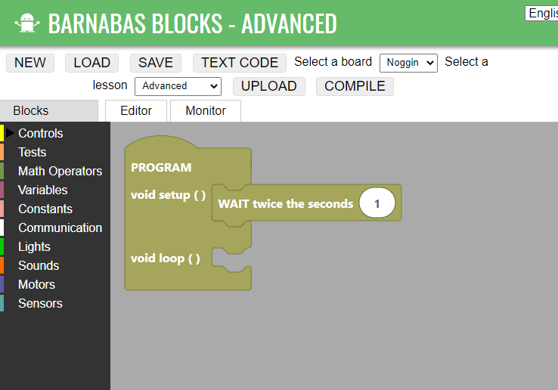Click the UPLOAD button
Screen dimensions: 558x390
269,86
